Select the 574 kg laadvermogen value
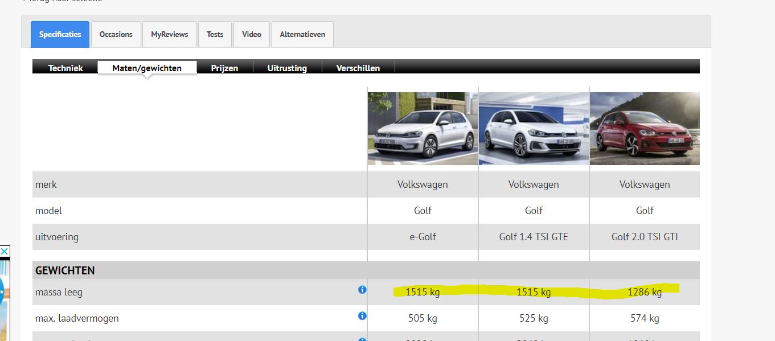Screen dimensions: 775x341 coord(645,319)
